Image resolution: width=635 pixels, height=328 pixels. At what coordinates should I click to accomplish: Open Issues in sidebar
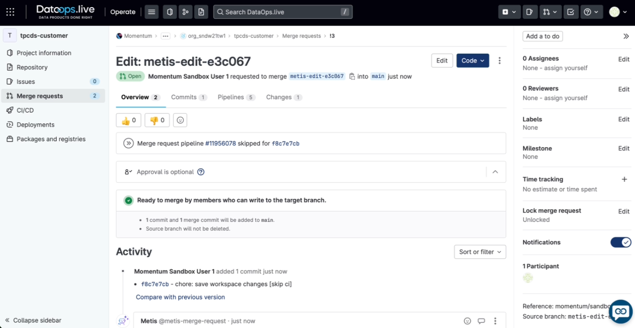coord(53,82)
